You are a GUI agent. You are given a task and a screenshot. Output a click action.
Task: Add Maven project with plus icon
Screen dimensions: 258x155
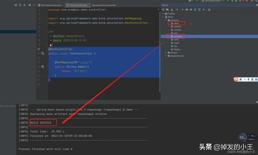(177, 10)
